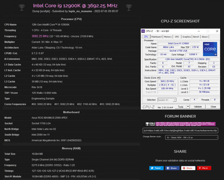Switch to the Mainboard tab

(x=156, y=37)
